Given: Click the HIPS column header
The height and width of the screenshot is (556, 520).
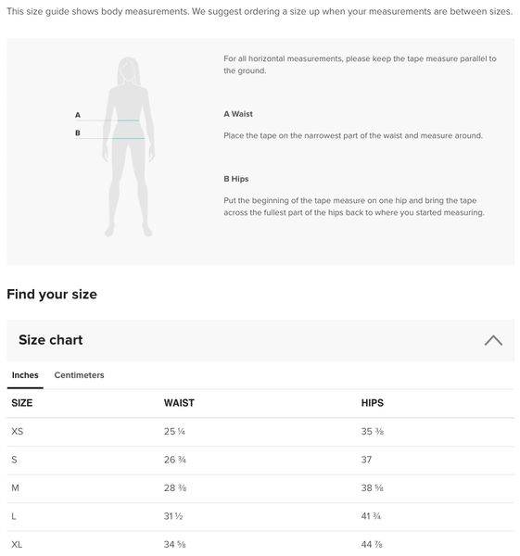Looking at the screenshot, I should (x=373, y=403).
